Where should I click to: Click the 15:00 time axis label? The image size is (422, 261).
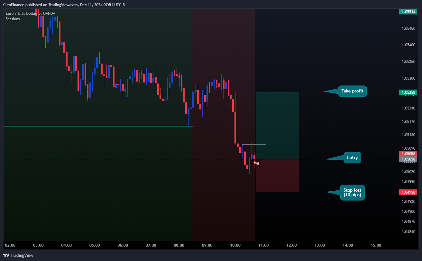(376, 245)
